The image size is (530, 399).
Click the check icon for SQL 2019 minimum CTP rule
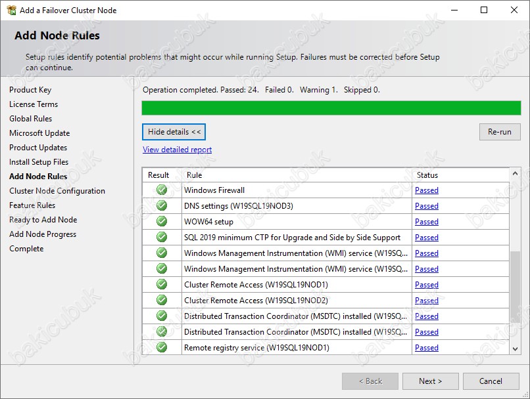click(x=162, y=237)
